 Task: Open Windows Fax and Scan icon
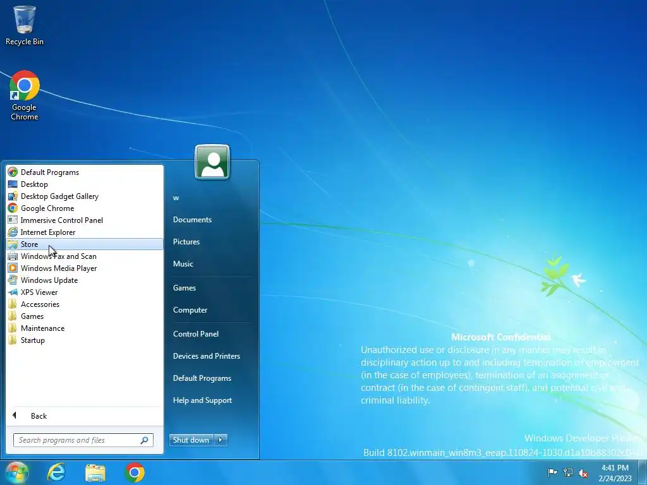(x=13, y=256)
